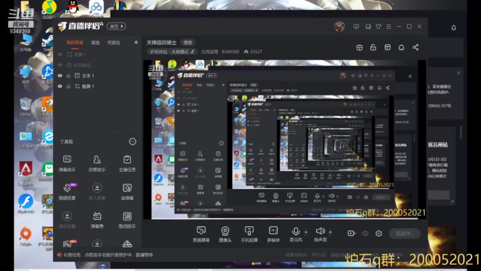
Task: Click the notification text in status bar
Action: tap(108, 255)
